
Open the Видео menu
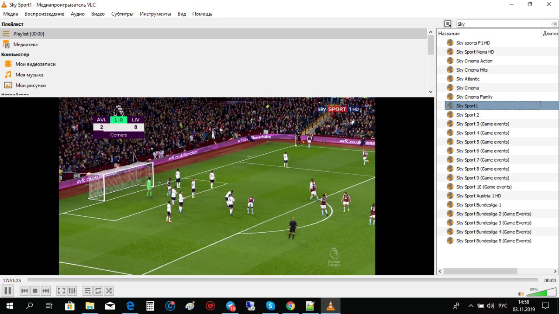point(98,14)
